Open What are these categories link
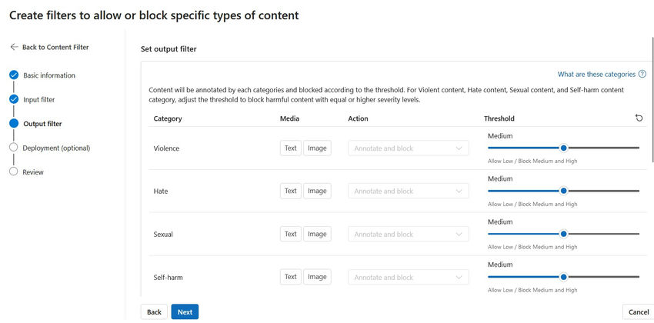Image resolution: width=654 pixels, height=323 pixels. 596,74
